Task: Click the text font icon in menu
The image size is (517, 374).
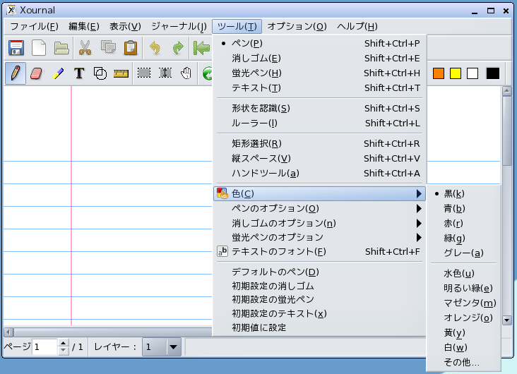Action: 222,252
